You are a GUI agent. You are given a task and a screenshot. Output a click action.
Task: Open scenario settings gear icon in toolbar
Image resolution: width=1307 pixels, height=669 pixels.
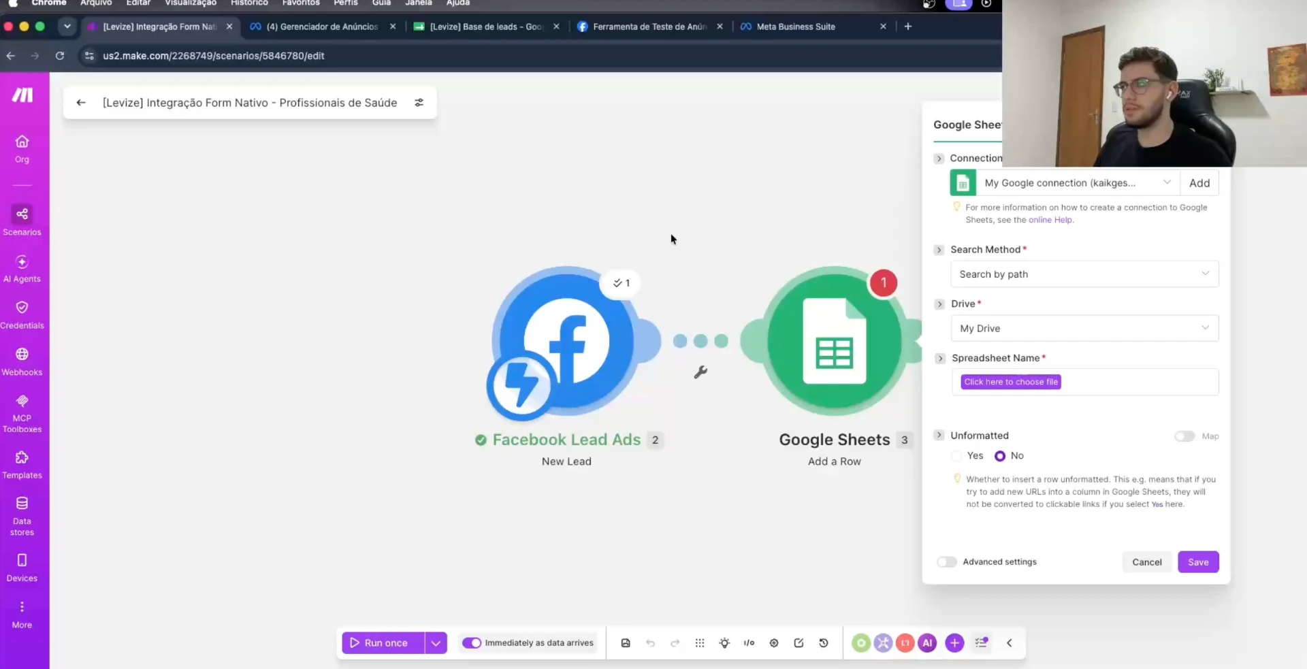[774, 643]
